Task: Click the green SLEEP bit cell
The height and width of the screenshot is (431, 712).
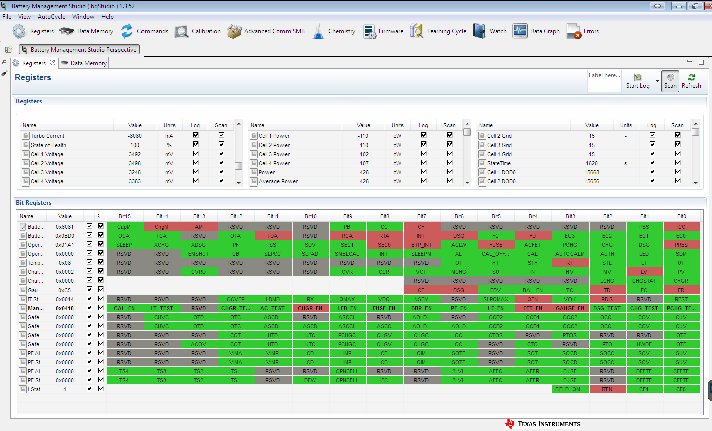Action: pos(124,245)
